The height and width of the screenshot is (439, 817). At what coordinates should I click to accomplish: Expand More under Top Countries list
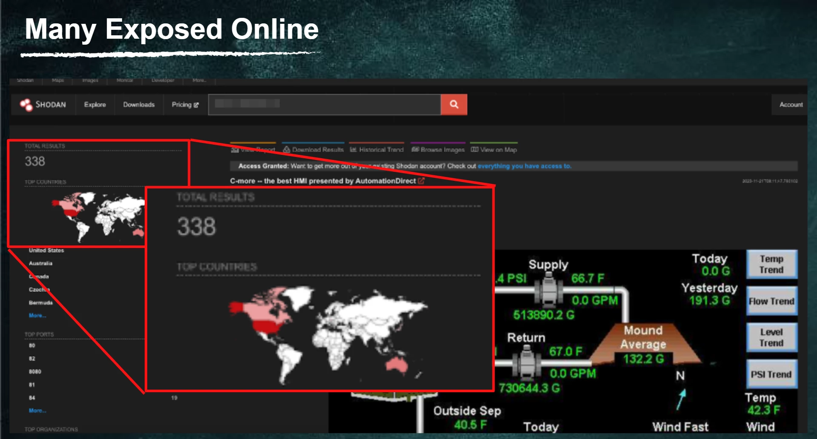pyautogui.click(x=37, y=316)
